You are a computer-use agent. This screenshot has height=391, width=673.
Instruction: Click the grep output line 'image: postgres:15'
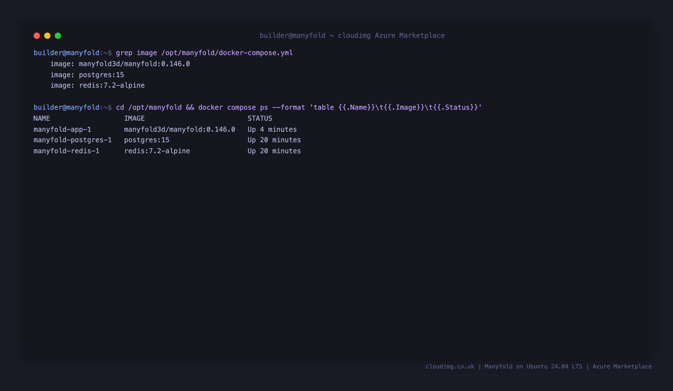[x=87, y=75]
